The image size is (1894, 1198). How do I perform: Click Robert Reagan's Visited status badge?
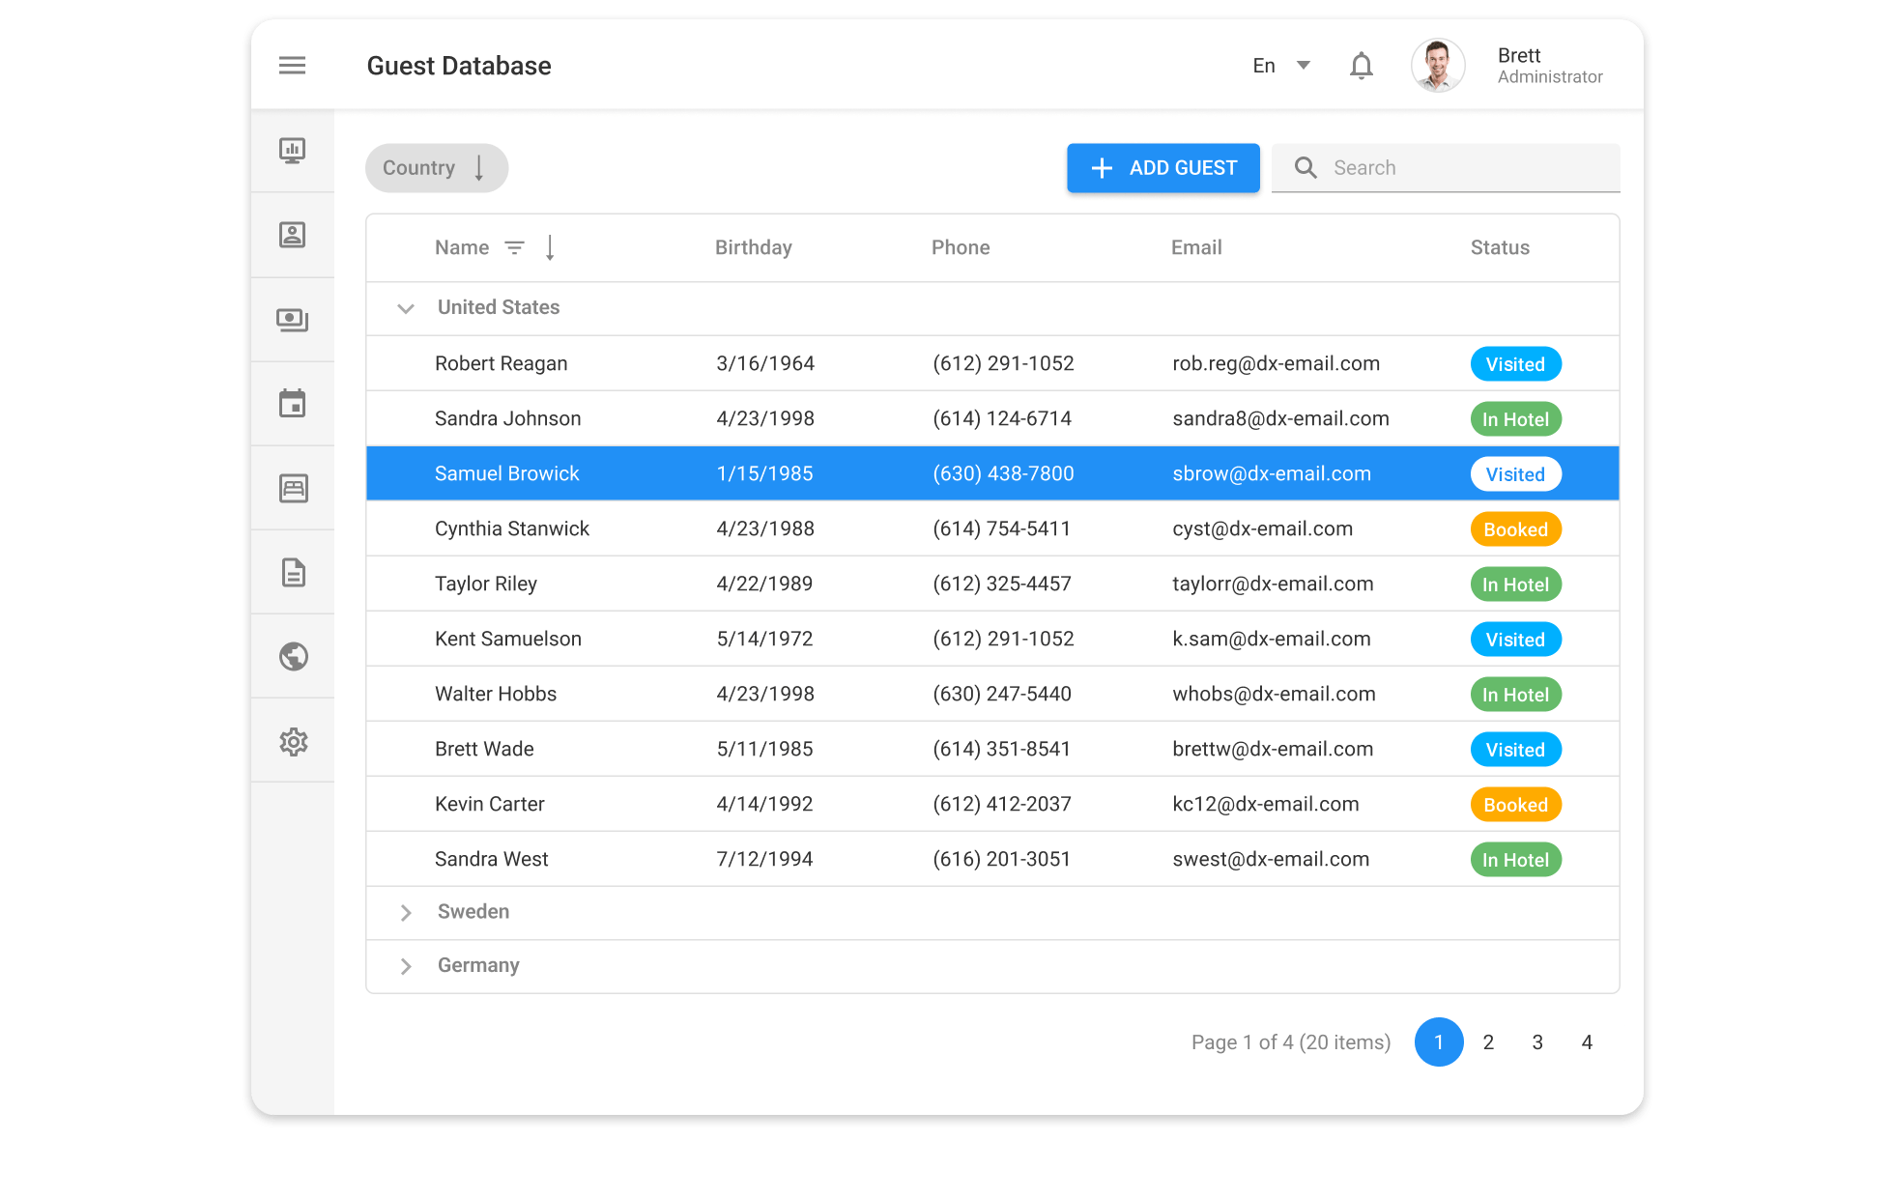(x=1515, y=364)
